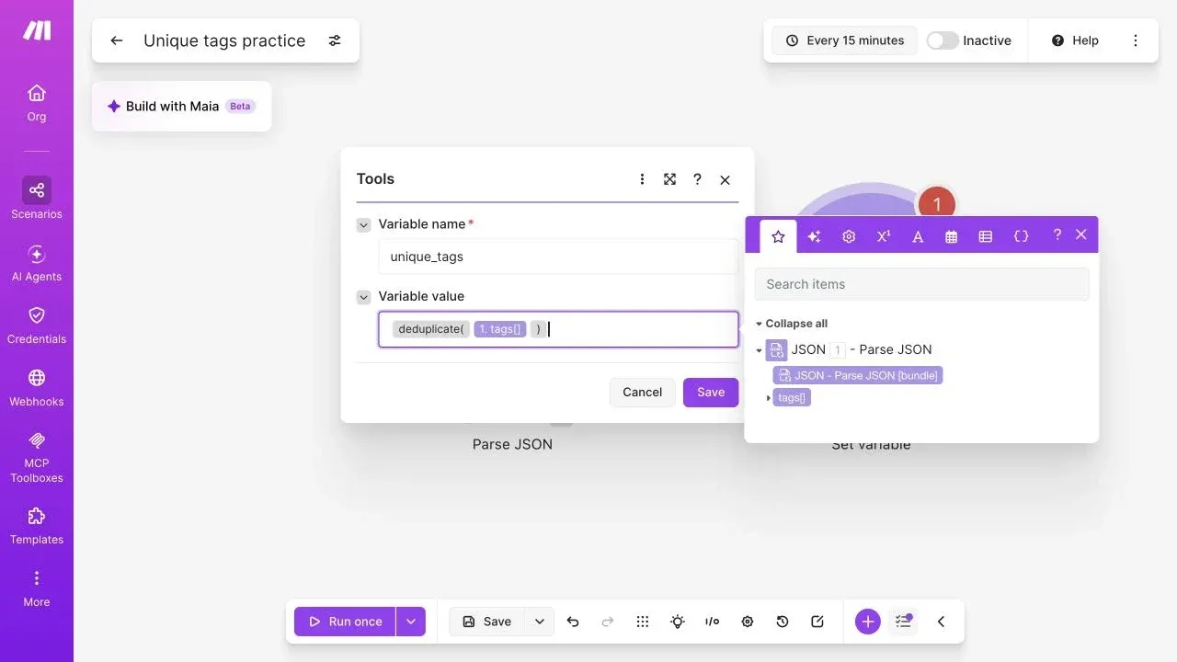Click Save in the Tools dialog
1177x662 pixels.
tap(711, 393)
